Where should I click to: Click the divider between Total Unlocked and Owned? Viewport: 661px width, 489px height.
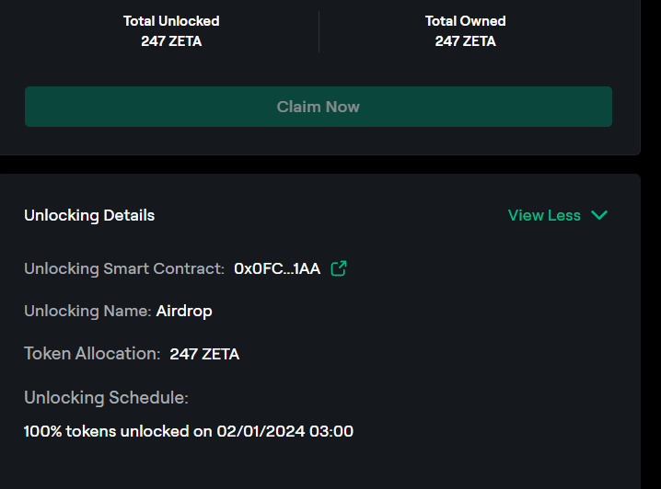pos(319,31)
